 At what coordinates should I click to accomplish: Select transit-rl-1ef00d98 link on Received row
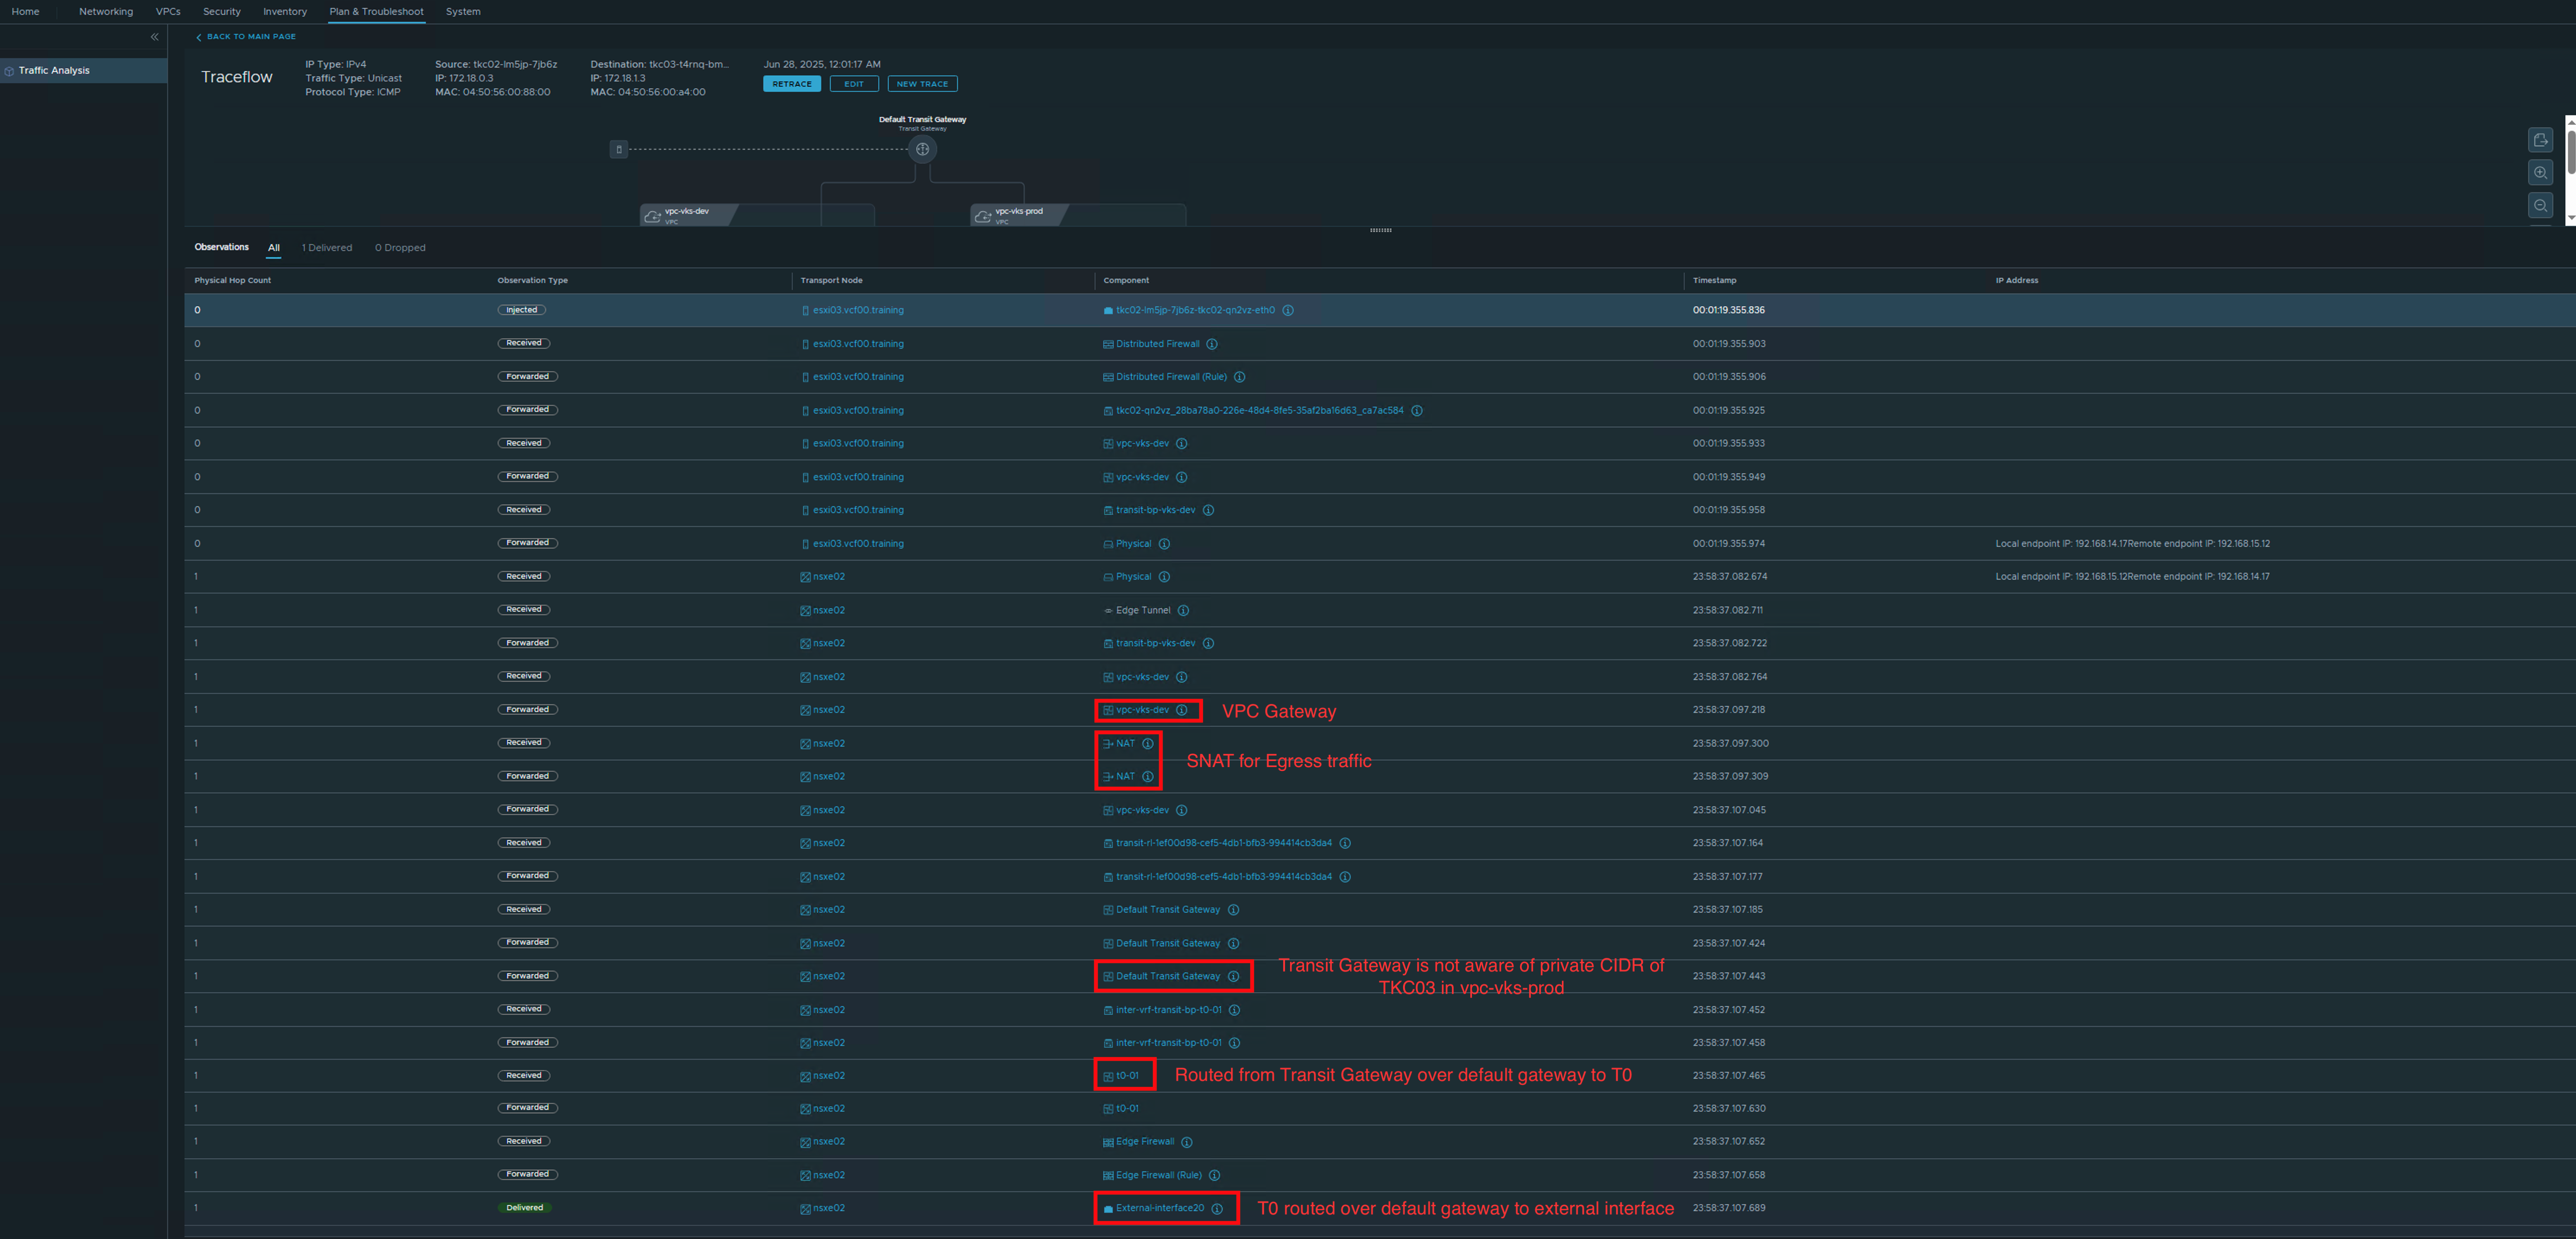click(1223, 843)
